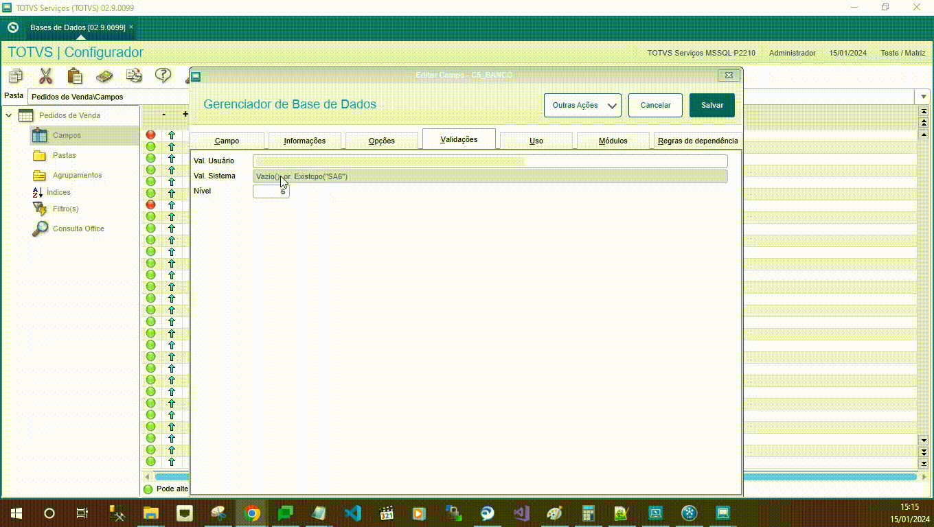Image resolution: width=934 pixels, height=527 pixels.
Task: Click the minus button in the grid header
Action: [163, 114]
